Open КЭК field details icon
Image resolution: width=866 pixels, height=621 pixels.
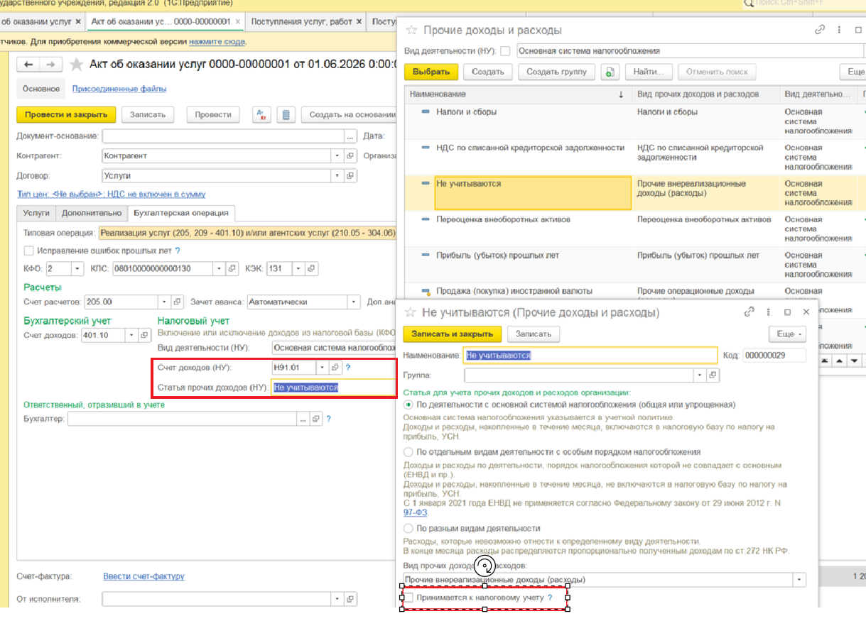[x=312, y=269]
